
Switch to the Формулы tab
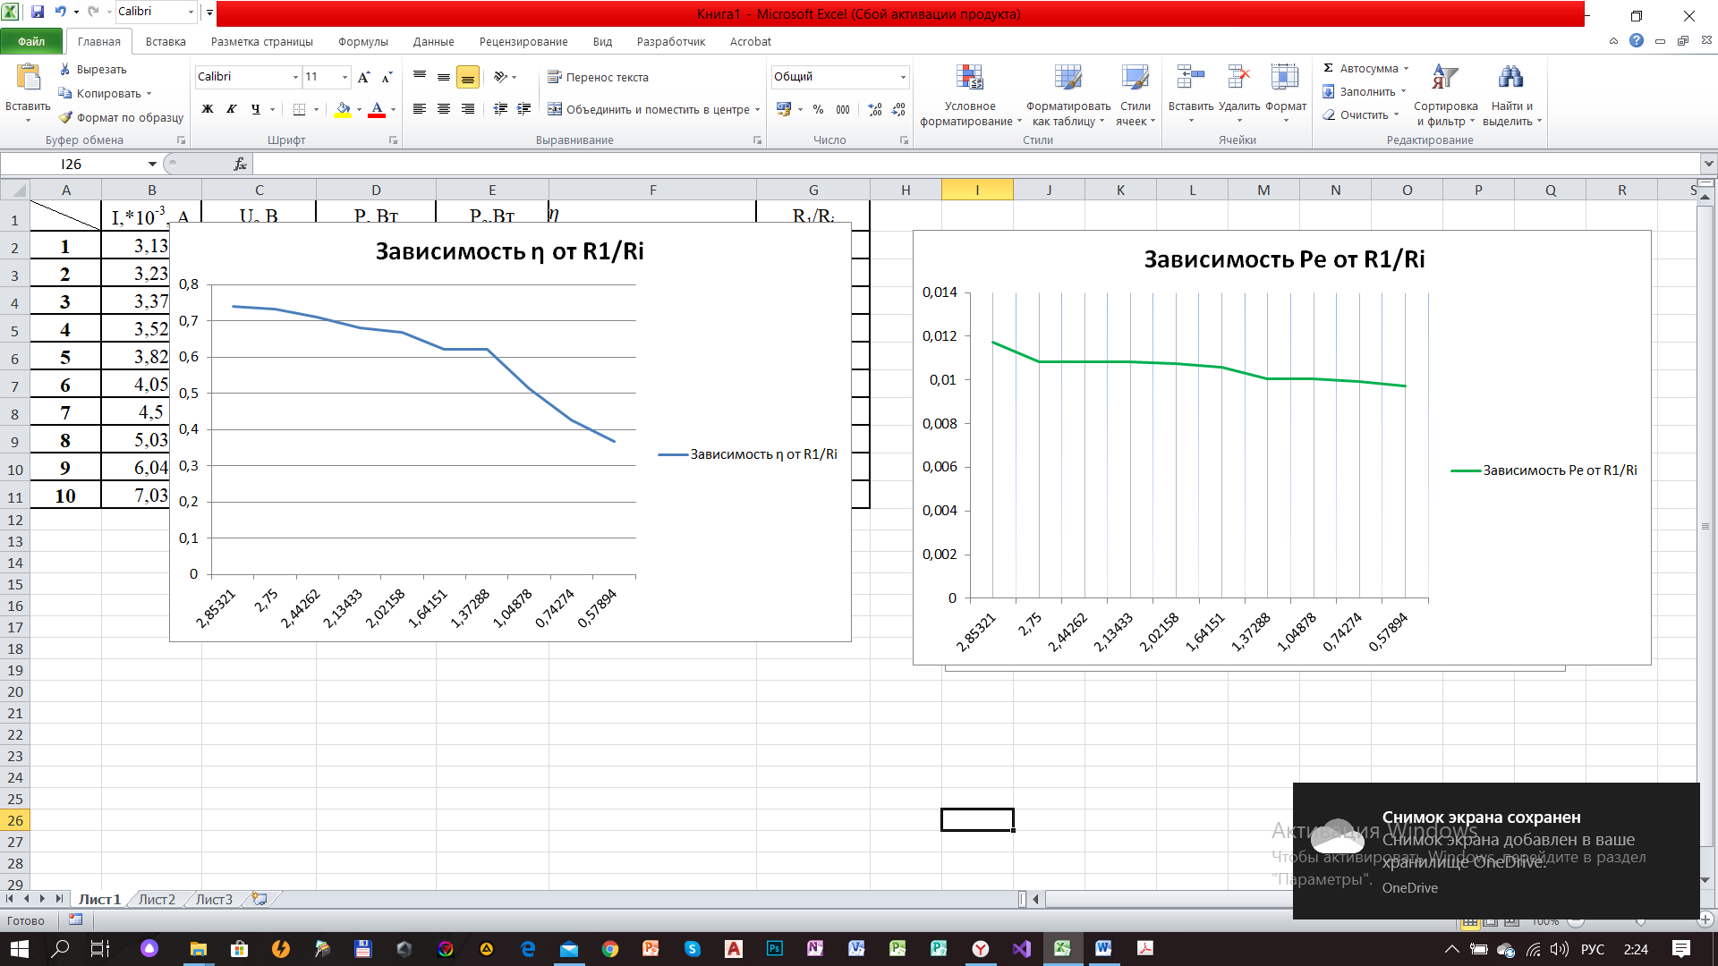(362, 41)
